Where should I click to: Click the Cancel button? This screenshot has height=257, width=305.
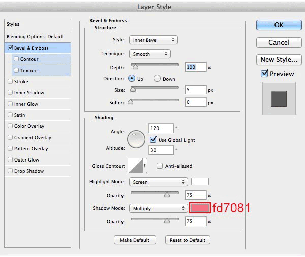(x=279, y=42)
